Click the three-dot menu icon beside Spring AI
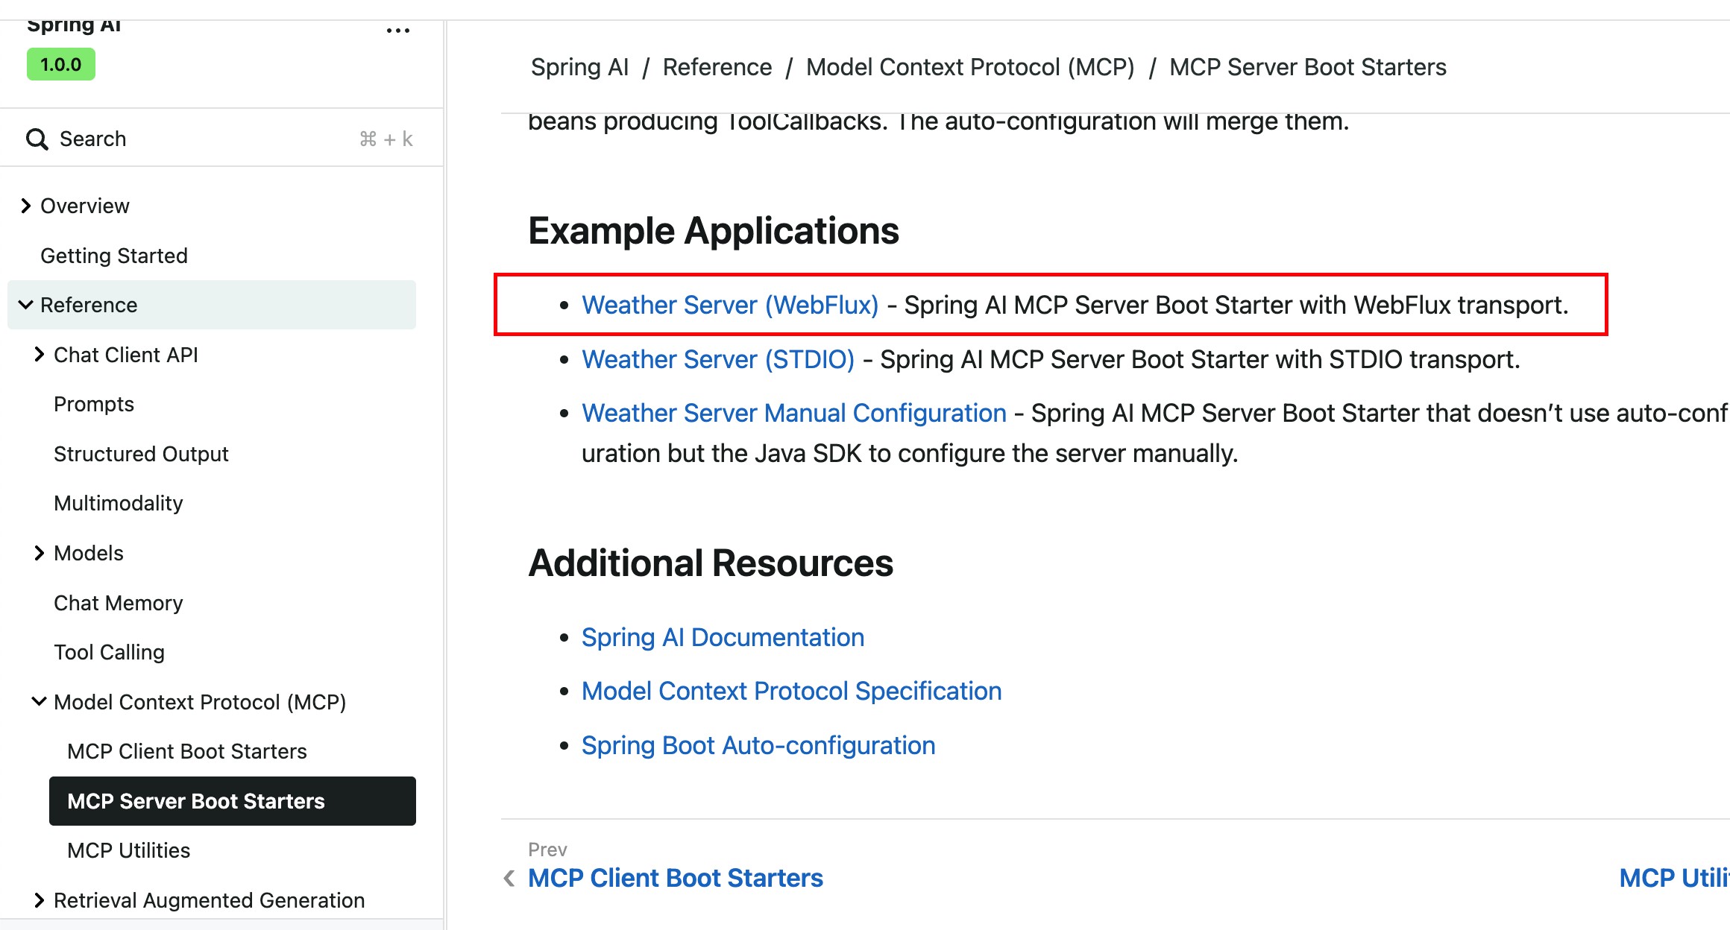The width and height of the screenshot is (1730, 930). pyautogui.click(x=398, y=31)
